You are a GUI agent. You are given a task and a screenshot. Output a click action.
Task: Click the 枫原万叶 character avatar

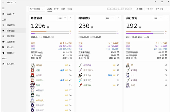click(32, 80)
